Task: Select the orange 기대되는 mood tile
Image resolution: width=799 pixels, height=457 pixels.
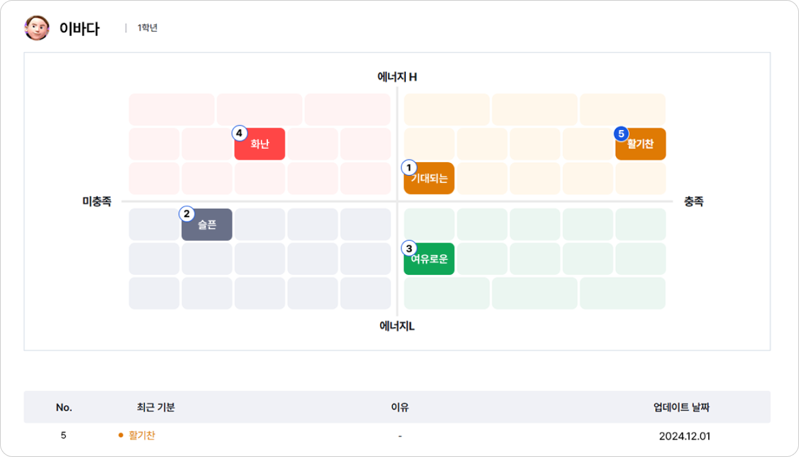Action: 429,178
